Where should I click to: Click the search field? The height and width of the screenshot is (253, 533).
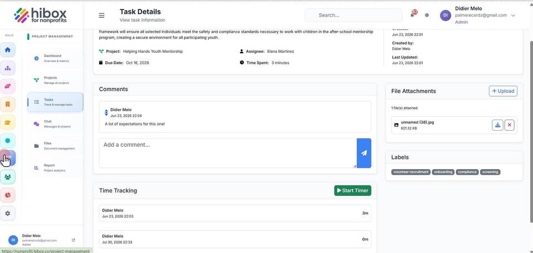click(x=354, y=15)
